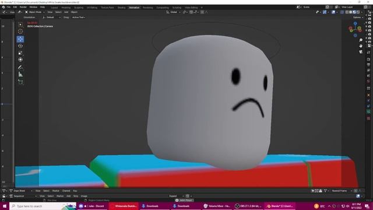Click the Dope Sheet filter funnel icon
The height and width of the screenshot is (210, 373).
click(x=326, y=191)
